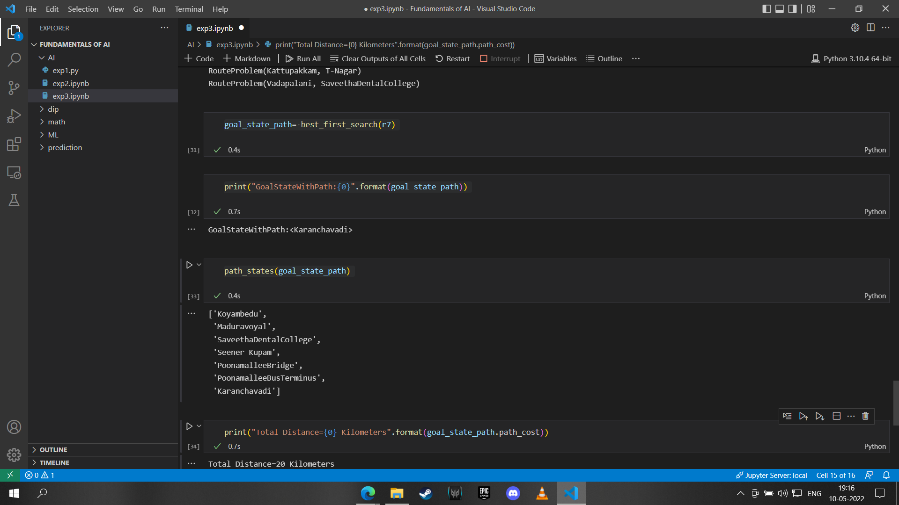
Task: Expand the dip folder
Action: [53, 109]
